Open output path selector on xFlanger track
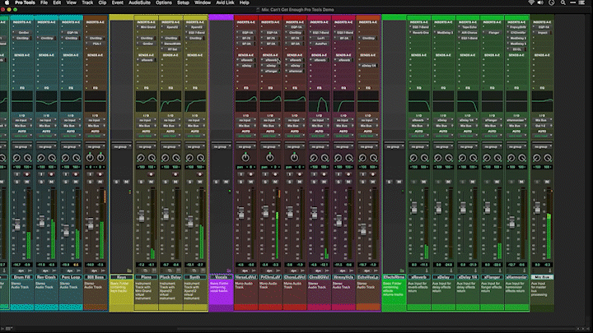The width and height of the screenshot is (593, 333). click(492, 125)
